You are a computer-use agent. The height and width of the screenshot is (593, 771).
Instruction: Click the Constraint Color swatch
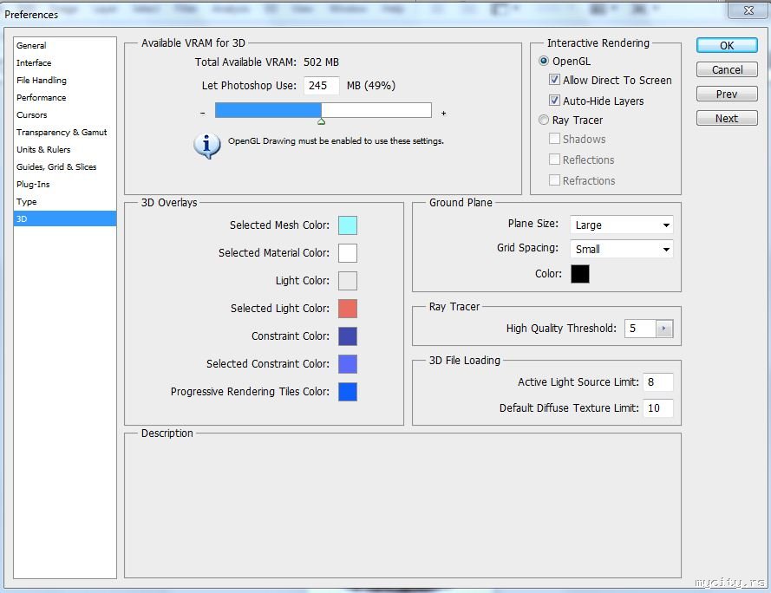pos(348,336)
